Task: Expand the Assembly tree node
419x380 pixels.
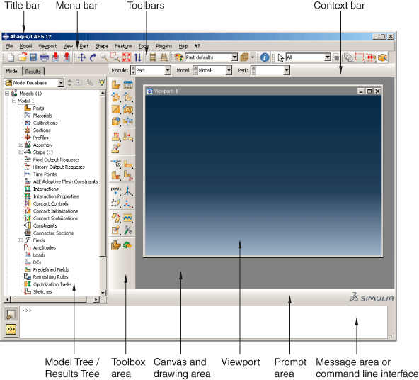Action: point(21,145)
